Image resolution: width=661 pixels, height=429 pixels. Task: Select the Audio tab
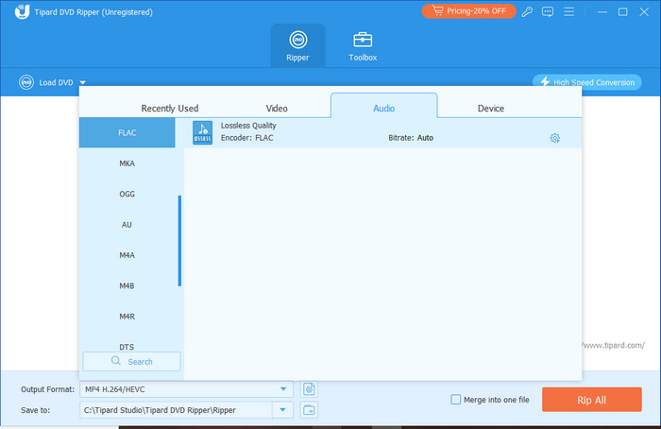[383, 108]
